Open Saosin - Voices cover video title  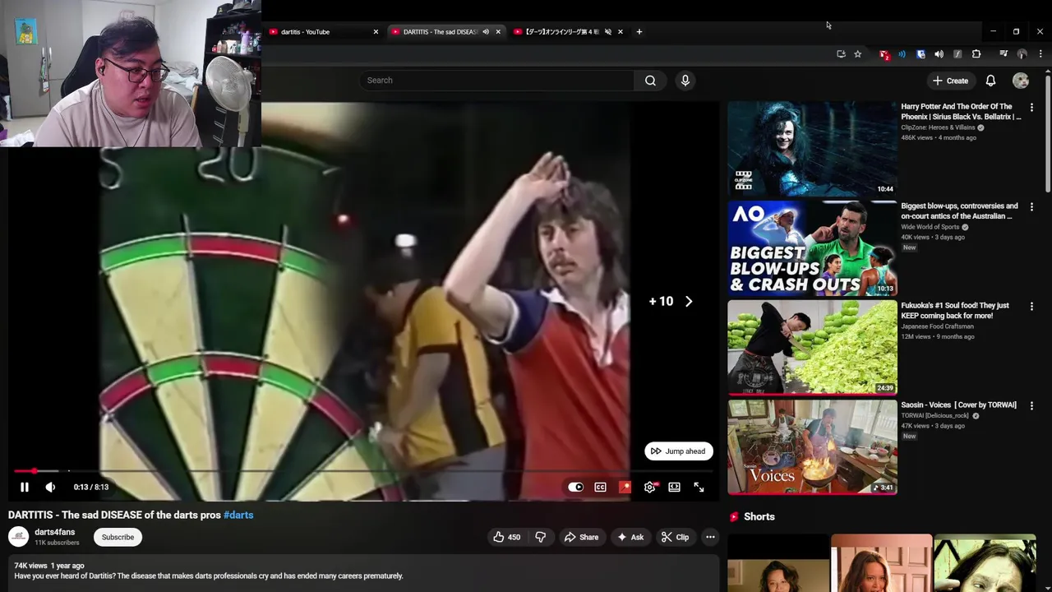958,405
